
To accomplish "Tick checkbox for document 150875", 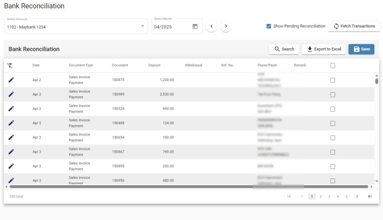I will pyautogui.click(x=333, y=80).
